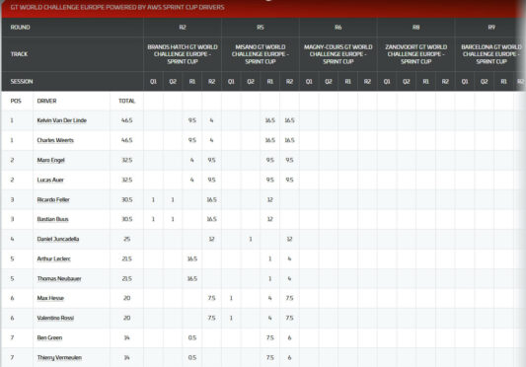Screen dimensions: 526x367
Task: Click the TOTAL column header
Action: tap(126, 101)
